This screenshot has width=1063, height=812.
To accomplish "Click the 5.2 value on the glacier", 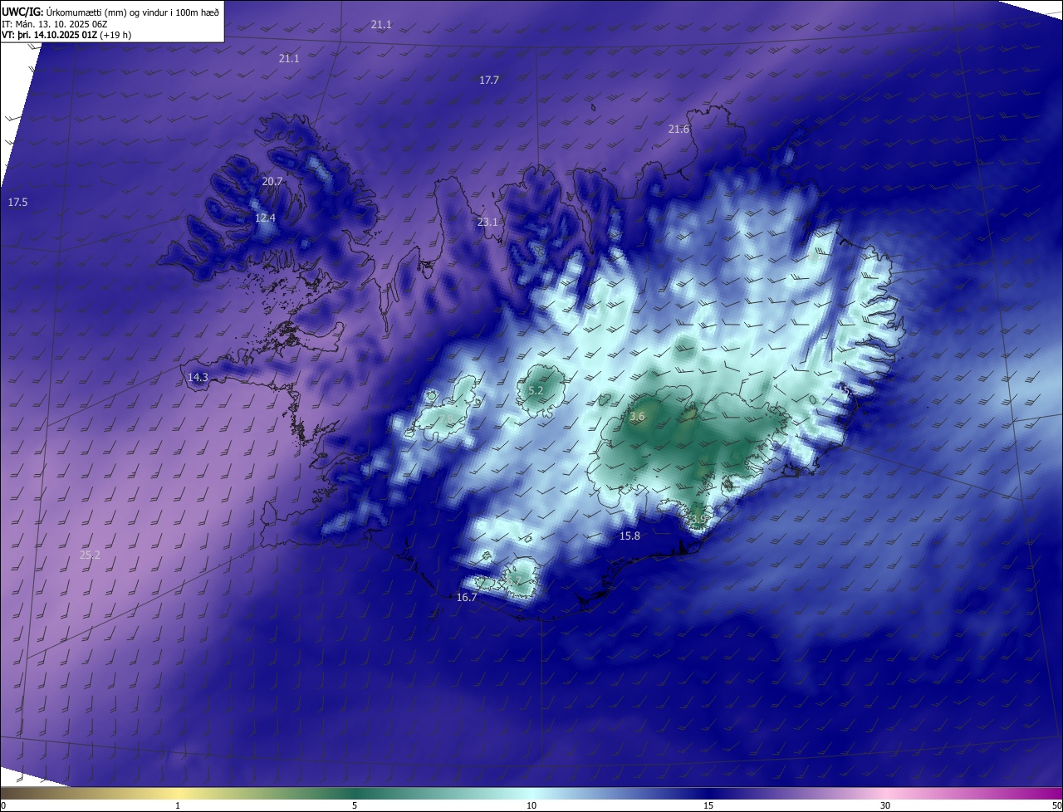I will (x=536, y=390).
